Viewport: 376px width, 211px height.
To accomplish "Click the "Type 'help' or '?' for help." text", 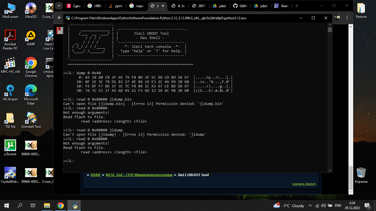I will pos(151,51).
